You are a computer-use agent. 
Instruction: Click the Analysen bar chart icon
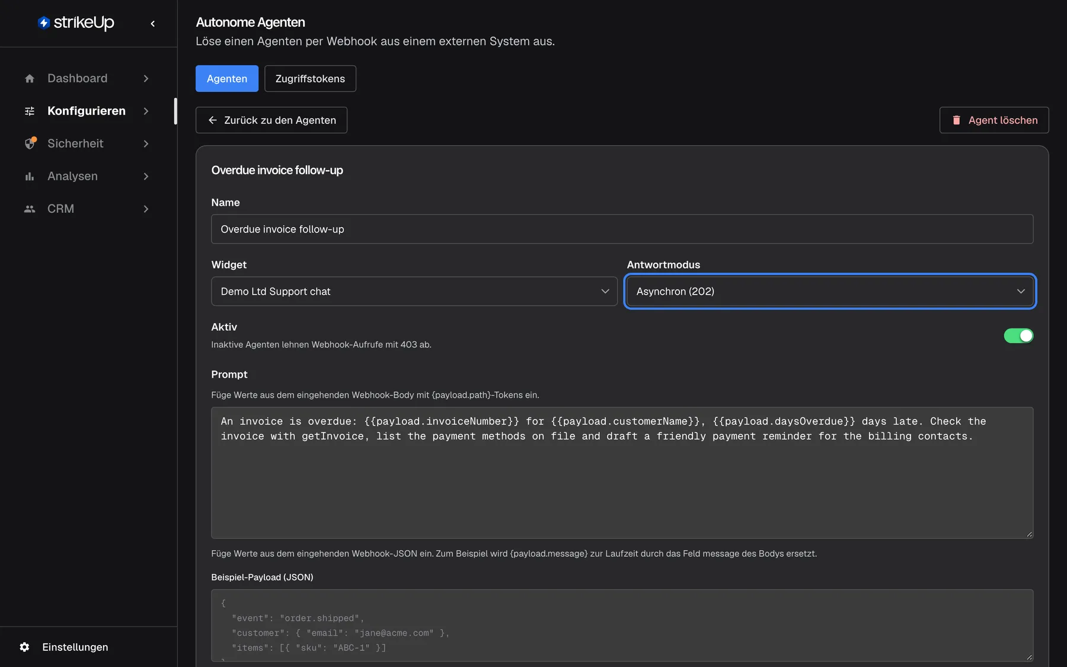click(30, 176)
